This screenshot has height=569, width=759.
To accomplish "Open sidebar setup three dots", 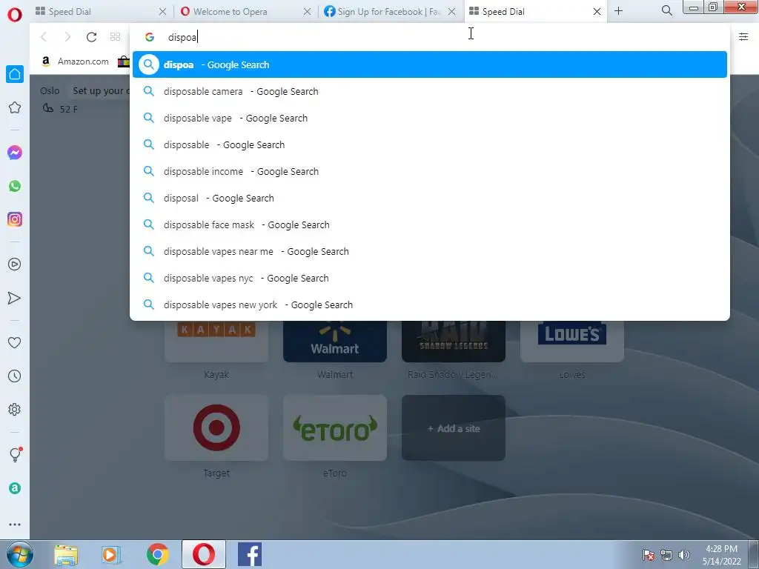I will tap(15, 525).
